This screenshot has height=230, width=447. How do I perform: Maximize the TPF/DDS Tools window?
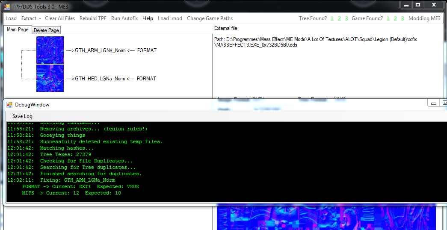[x=418, y=5]
